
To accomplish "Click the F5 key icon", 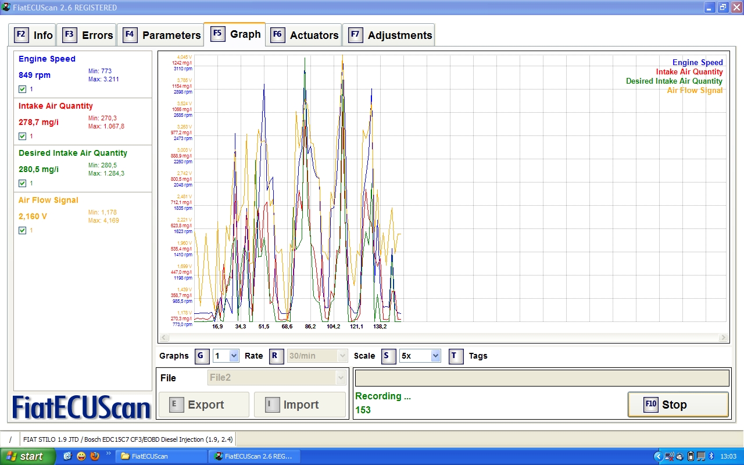I will [x=217, y=33].
